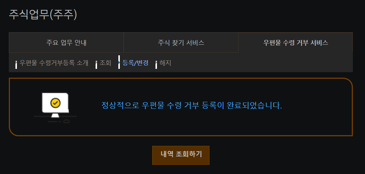Click the 주식업무(주주) page heading

coord(43,14)
